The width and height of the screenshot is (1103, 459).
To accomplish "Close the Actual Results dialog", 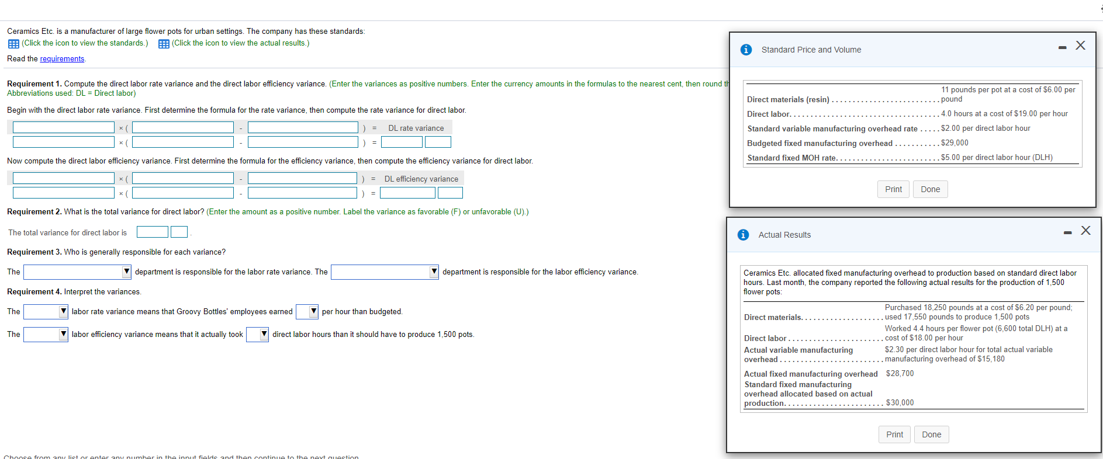I will pyautogui.click(x=1085, y=231).
